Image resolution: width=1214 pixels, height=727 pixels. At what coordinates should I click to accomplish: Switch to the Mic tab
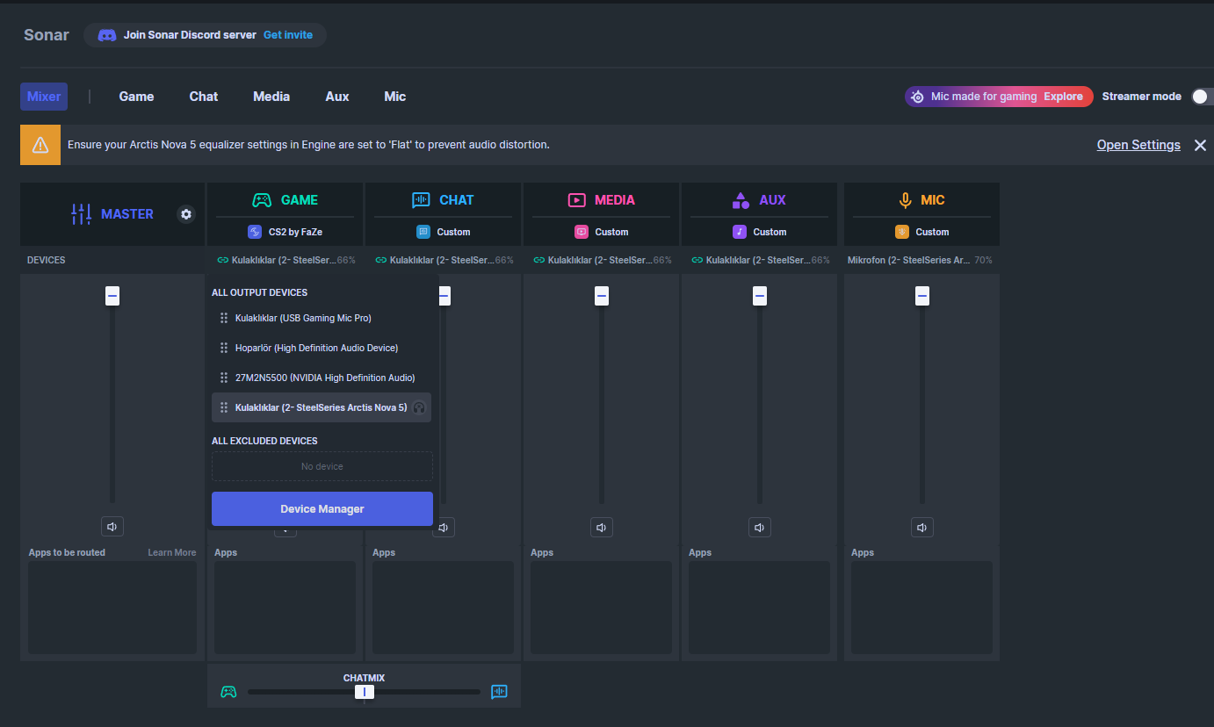[x=395, y=97]
